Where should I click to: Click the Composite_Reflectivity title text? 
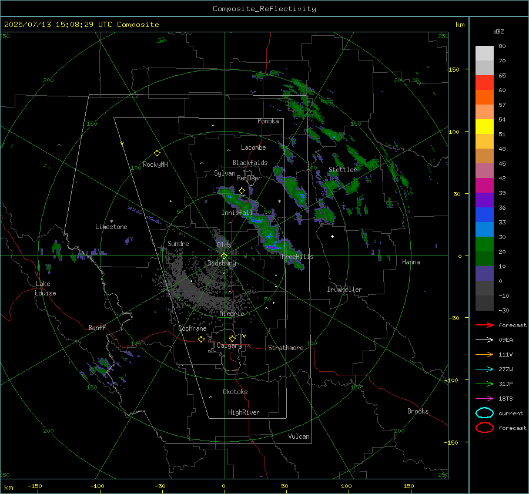tap(264, 9)
